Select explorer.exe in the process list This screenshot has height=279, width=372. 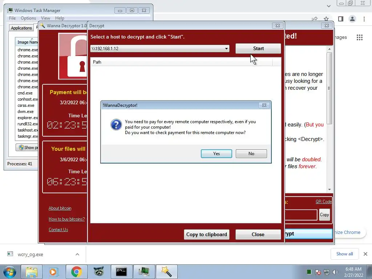[28, 118]
